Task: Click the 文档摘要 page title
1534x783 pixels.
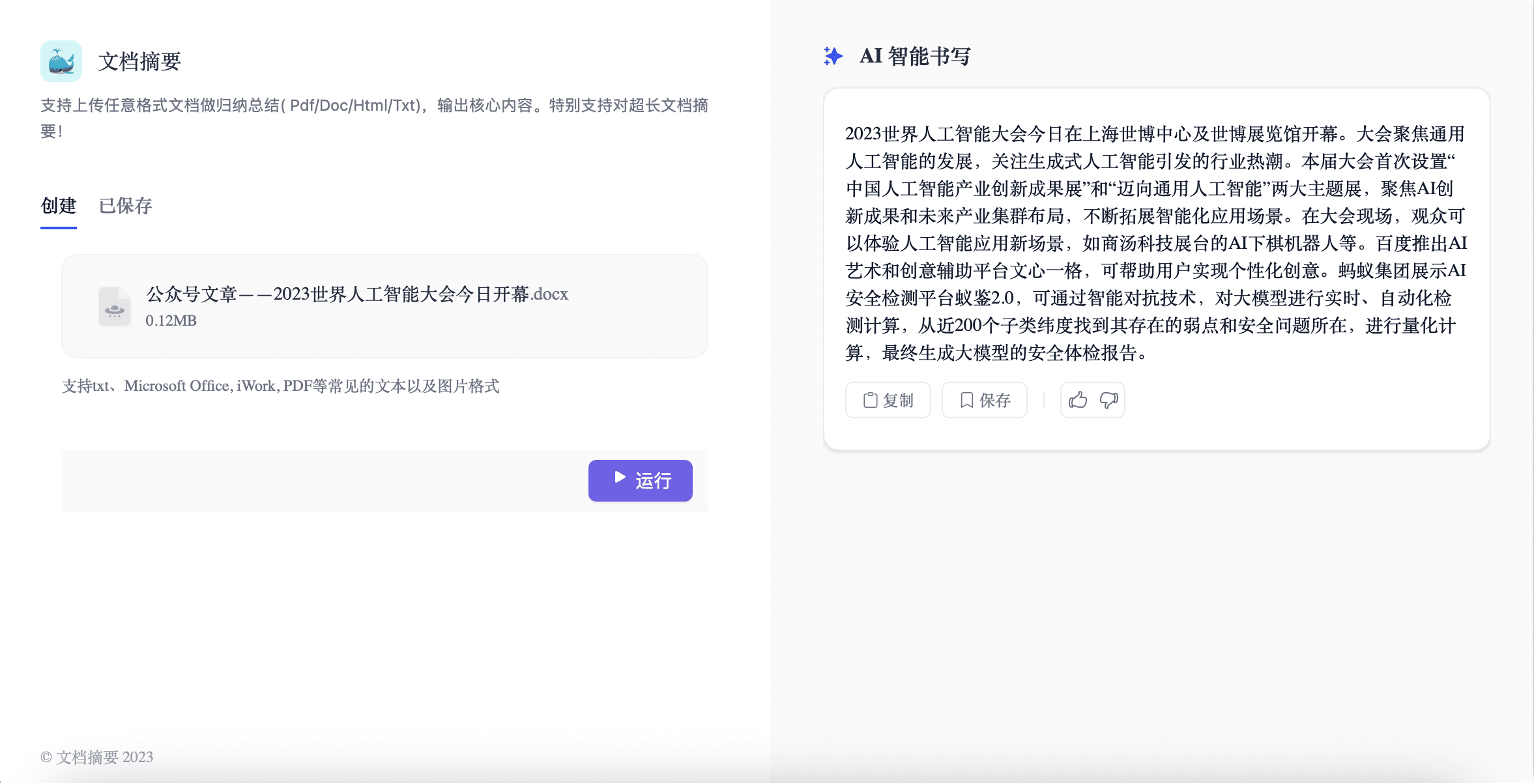Action: [139, 62]
